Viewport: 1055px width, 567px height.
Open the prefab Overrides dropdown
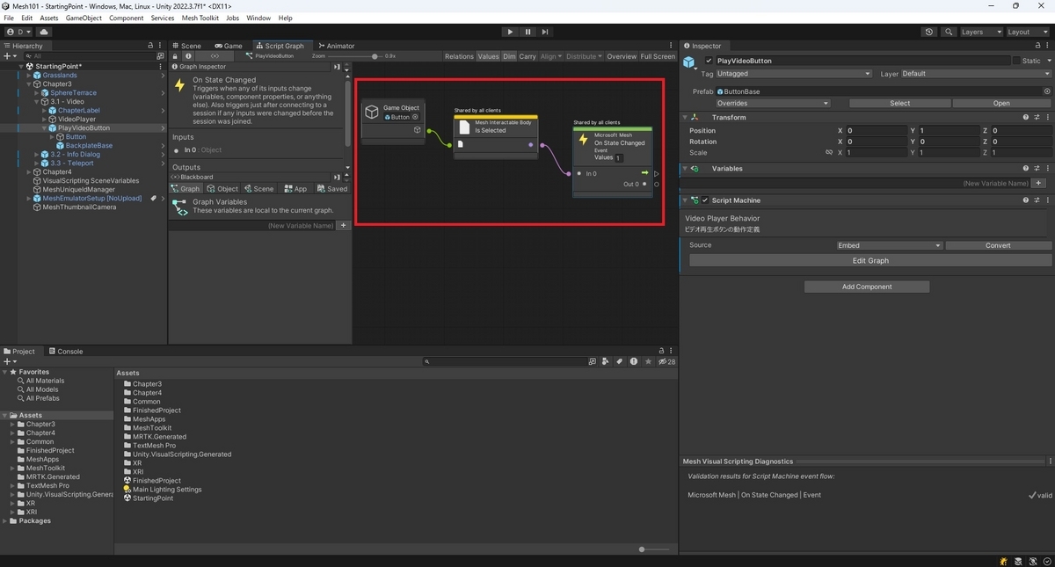click(773, 103)
